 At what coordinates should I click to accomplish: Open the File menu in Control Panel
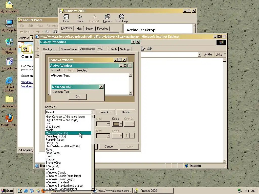pyautogui.click(x=22, y=26)
